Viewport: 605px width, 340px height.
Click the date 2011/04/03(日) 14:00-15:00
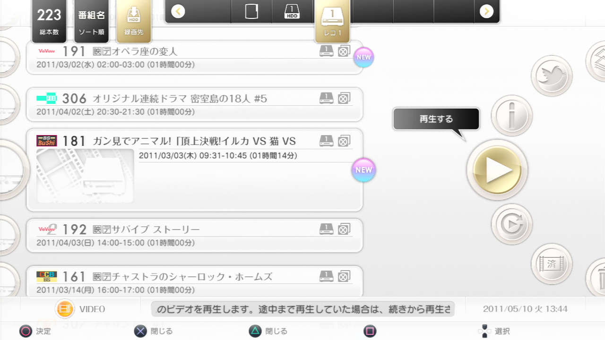[115, 243]
